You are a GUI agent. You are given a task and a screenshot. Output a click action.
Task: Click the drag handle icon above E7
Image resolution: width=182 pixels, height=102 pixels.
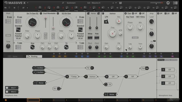coord(121,54)
